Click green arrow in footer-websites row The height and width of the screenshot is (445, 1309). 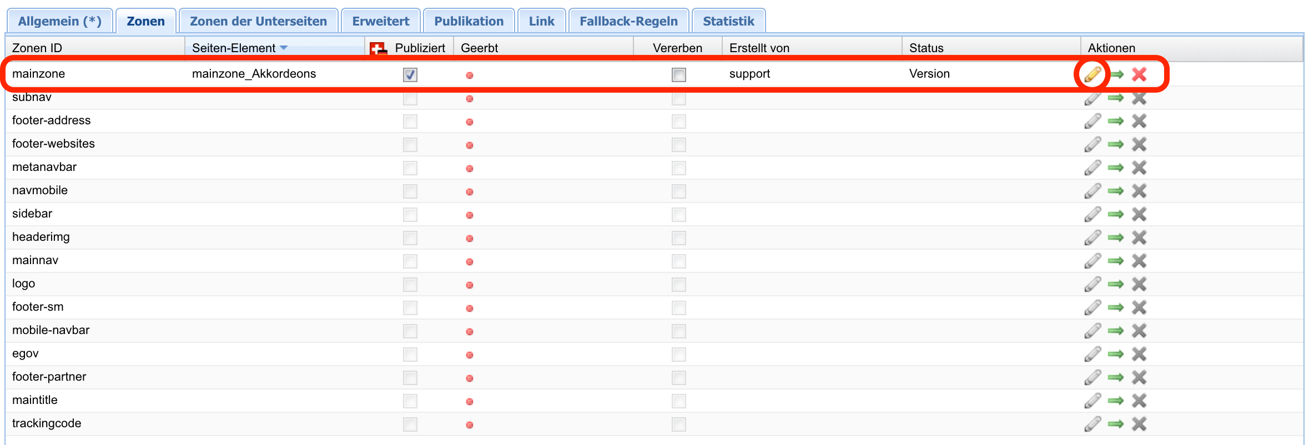coord(1116,144)
